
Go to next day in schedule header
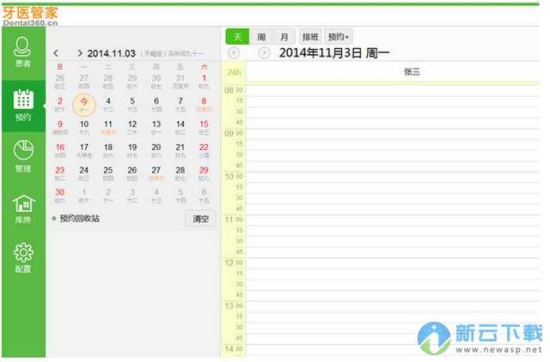264,53
